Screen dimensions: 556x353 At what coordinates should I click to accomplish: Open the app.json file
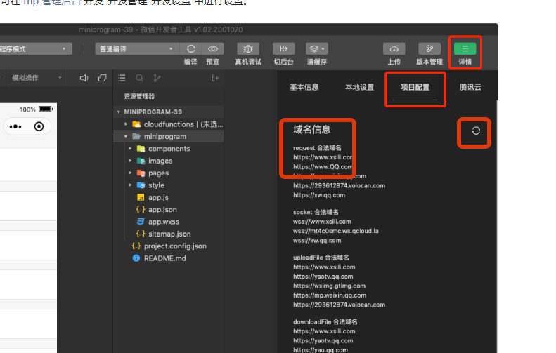click(162, 210)
